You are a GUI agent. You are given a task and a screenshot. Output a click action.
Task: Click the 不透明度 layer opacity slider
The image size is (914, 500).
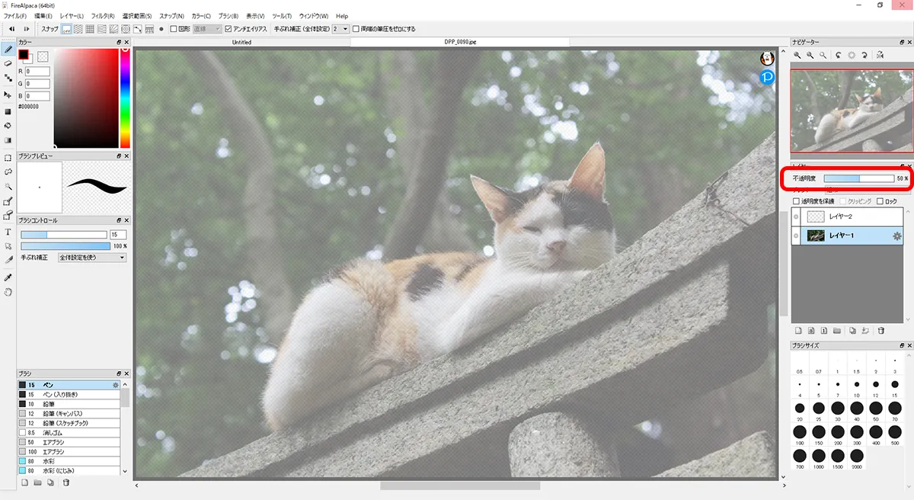858,178
